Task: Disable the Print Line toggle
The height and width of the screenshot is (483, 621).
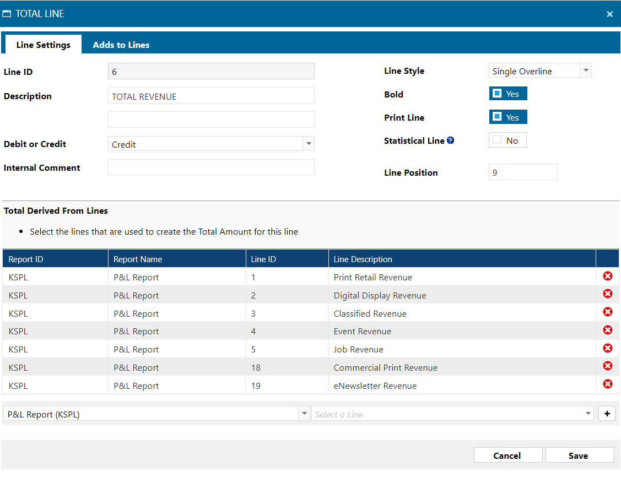Action: coord(507,117)
